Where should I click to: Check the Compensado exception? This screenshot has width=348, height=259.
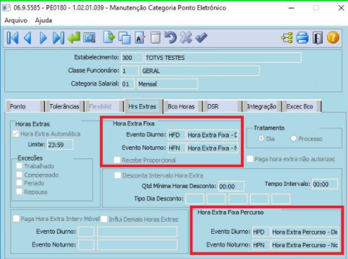click(19, 175)
